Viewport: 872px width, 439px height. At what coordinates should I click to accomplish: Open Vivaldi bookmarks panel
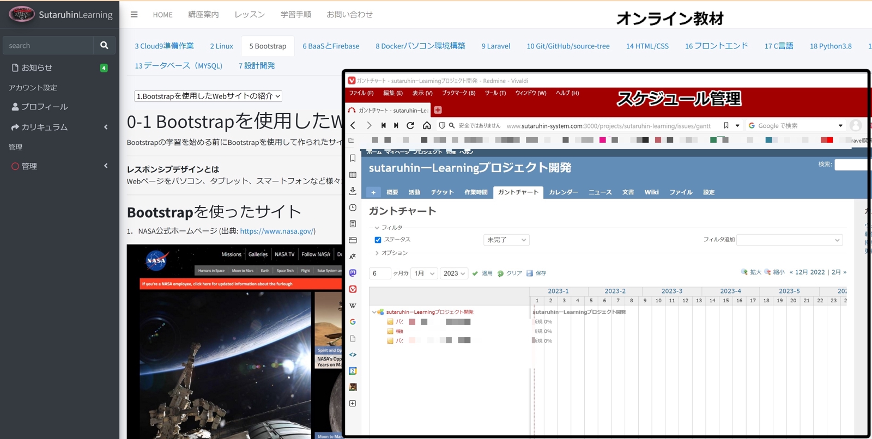[353, 158]
